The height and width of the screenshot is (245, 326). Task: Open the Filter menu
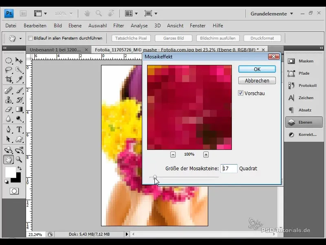(x=119, y=26)
